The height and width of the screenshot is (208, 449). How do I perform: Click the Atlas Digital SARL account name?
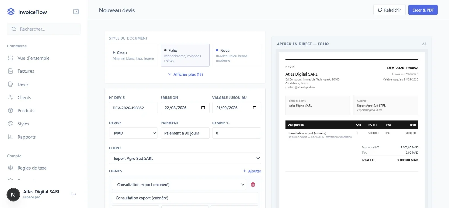42,192
